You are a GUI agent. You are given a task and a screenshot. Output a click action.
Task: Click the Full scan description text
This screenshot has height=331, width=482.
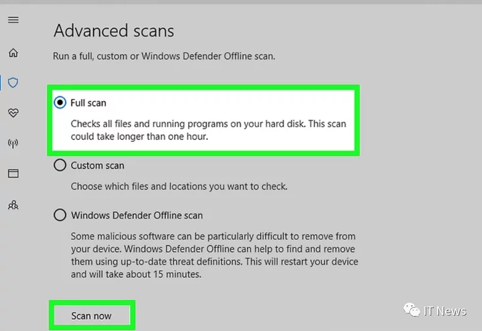pyautogui.click(x=208, y=130)
